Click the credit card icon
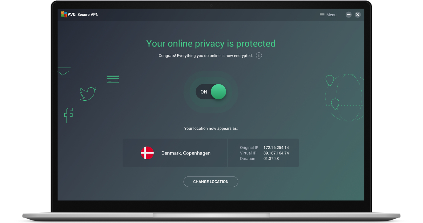 (x=113, y=79)
